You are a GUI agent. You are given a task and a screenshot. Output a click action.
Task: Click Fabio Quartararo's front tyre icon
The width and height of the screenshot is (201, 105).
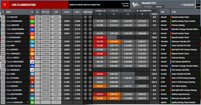click(85, 29)
